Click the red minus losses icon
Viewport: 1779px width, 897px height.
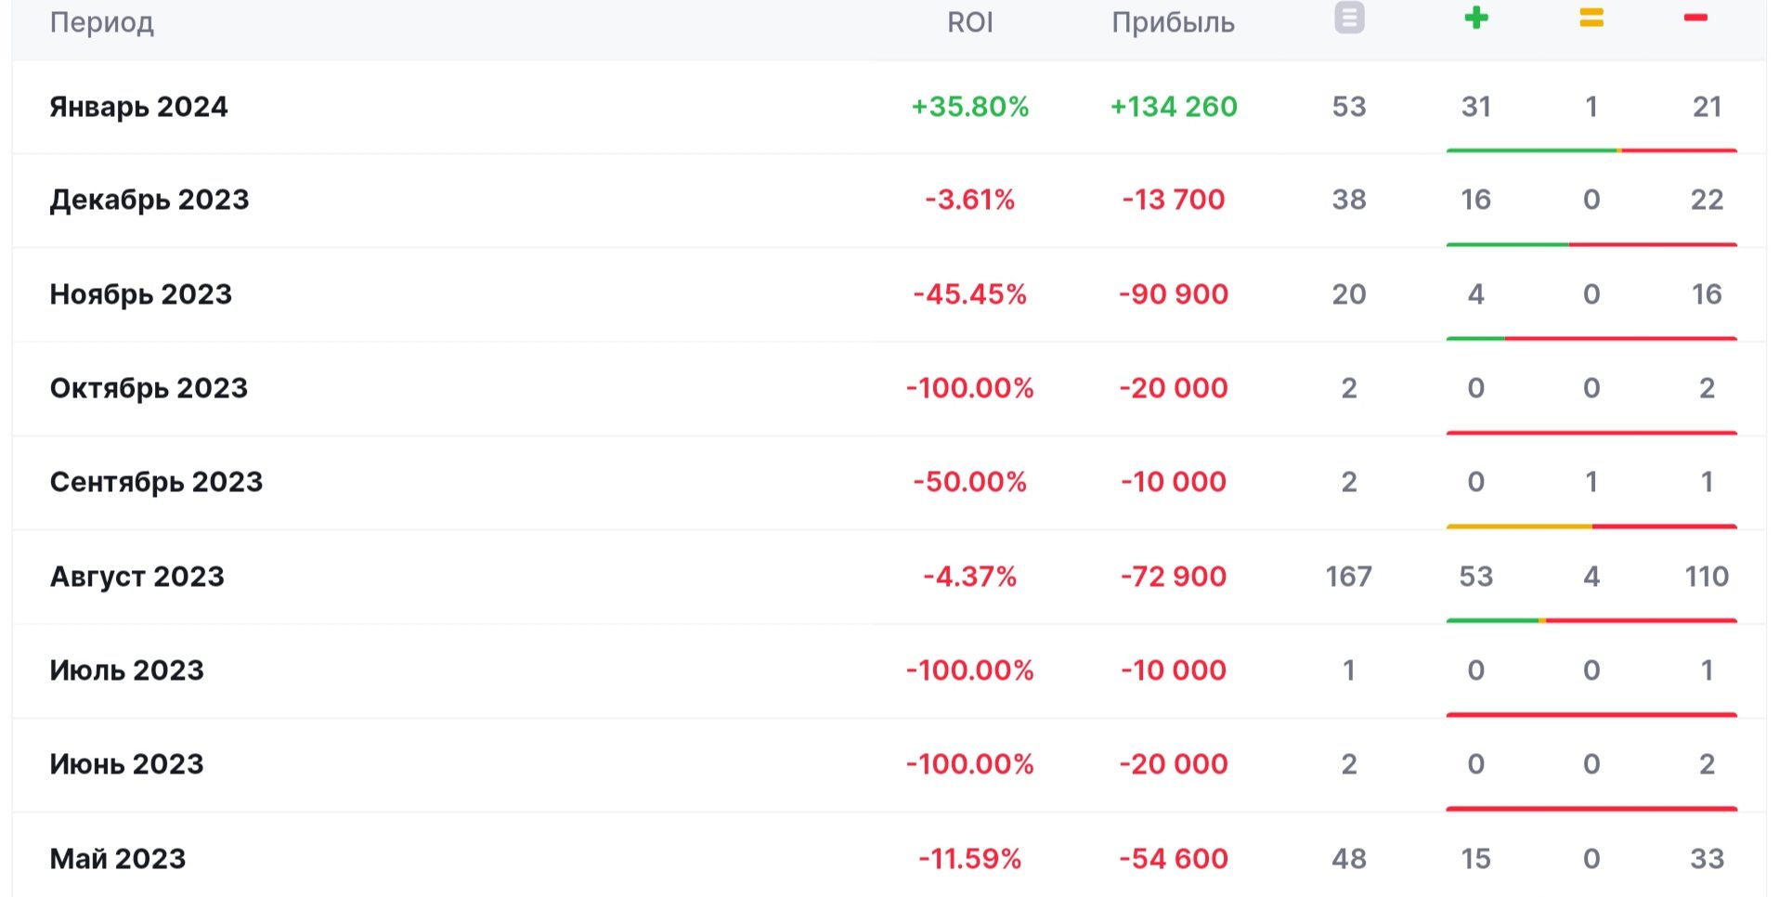tap(1695, 19)
